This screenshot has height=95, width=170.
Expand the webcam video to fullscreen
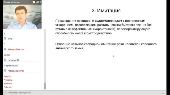click(x=40, y=2)
